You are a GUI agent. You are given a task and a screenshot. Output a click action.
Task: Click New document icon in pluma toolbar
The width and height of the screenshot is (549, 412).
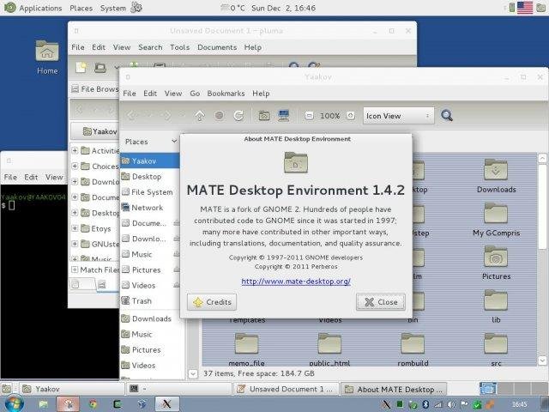point(81,67)
